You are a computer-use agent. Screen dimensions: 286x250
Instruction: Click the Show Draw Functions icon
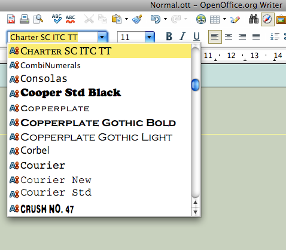235,19
